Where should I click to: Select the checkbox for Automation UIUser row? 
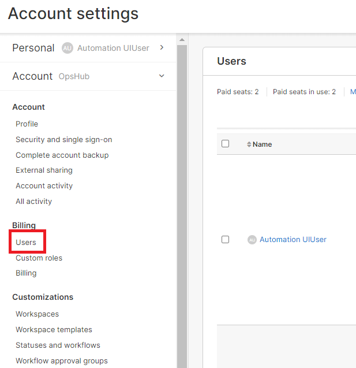(x=226, y=239)
